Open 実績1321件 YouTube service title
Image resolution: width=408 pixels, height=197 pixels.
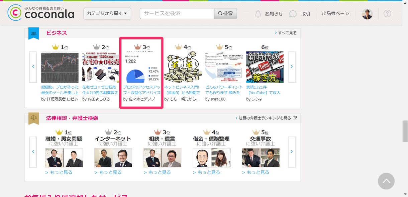(x=264, y=90)
